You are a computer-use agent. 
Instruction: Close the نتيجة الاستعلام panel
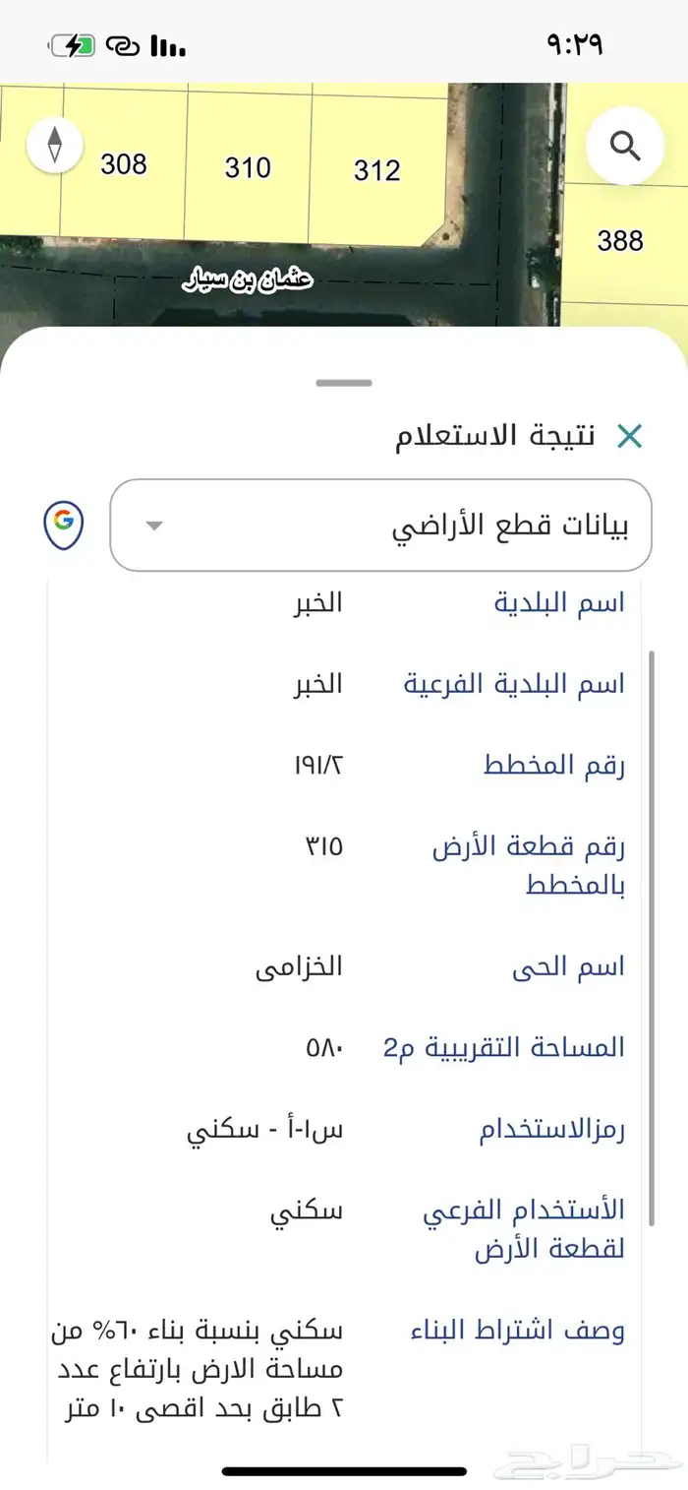pyautogui.click(x=629, y=436)
